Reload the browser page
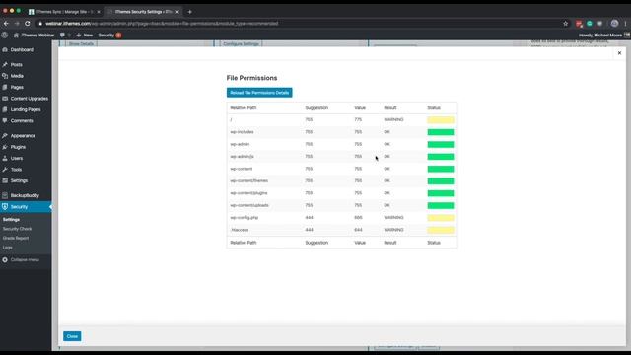631x355 pixels. (28, 24)
